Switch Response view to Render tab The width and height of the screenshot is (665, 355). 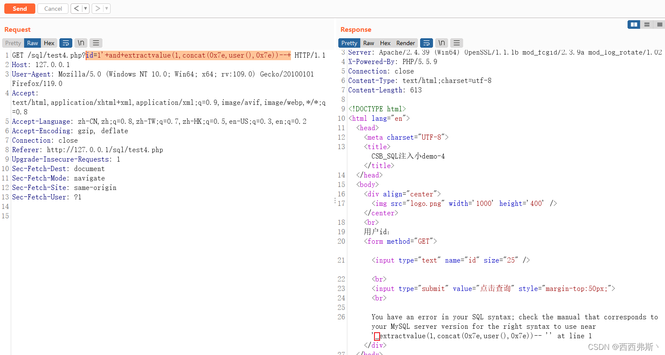click(405, 43)
